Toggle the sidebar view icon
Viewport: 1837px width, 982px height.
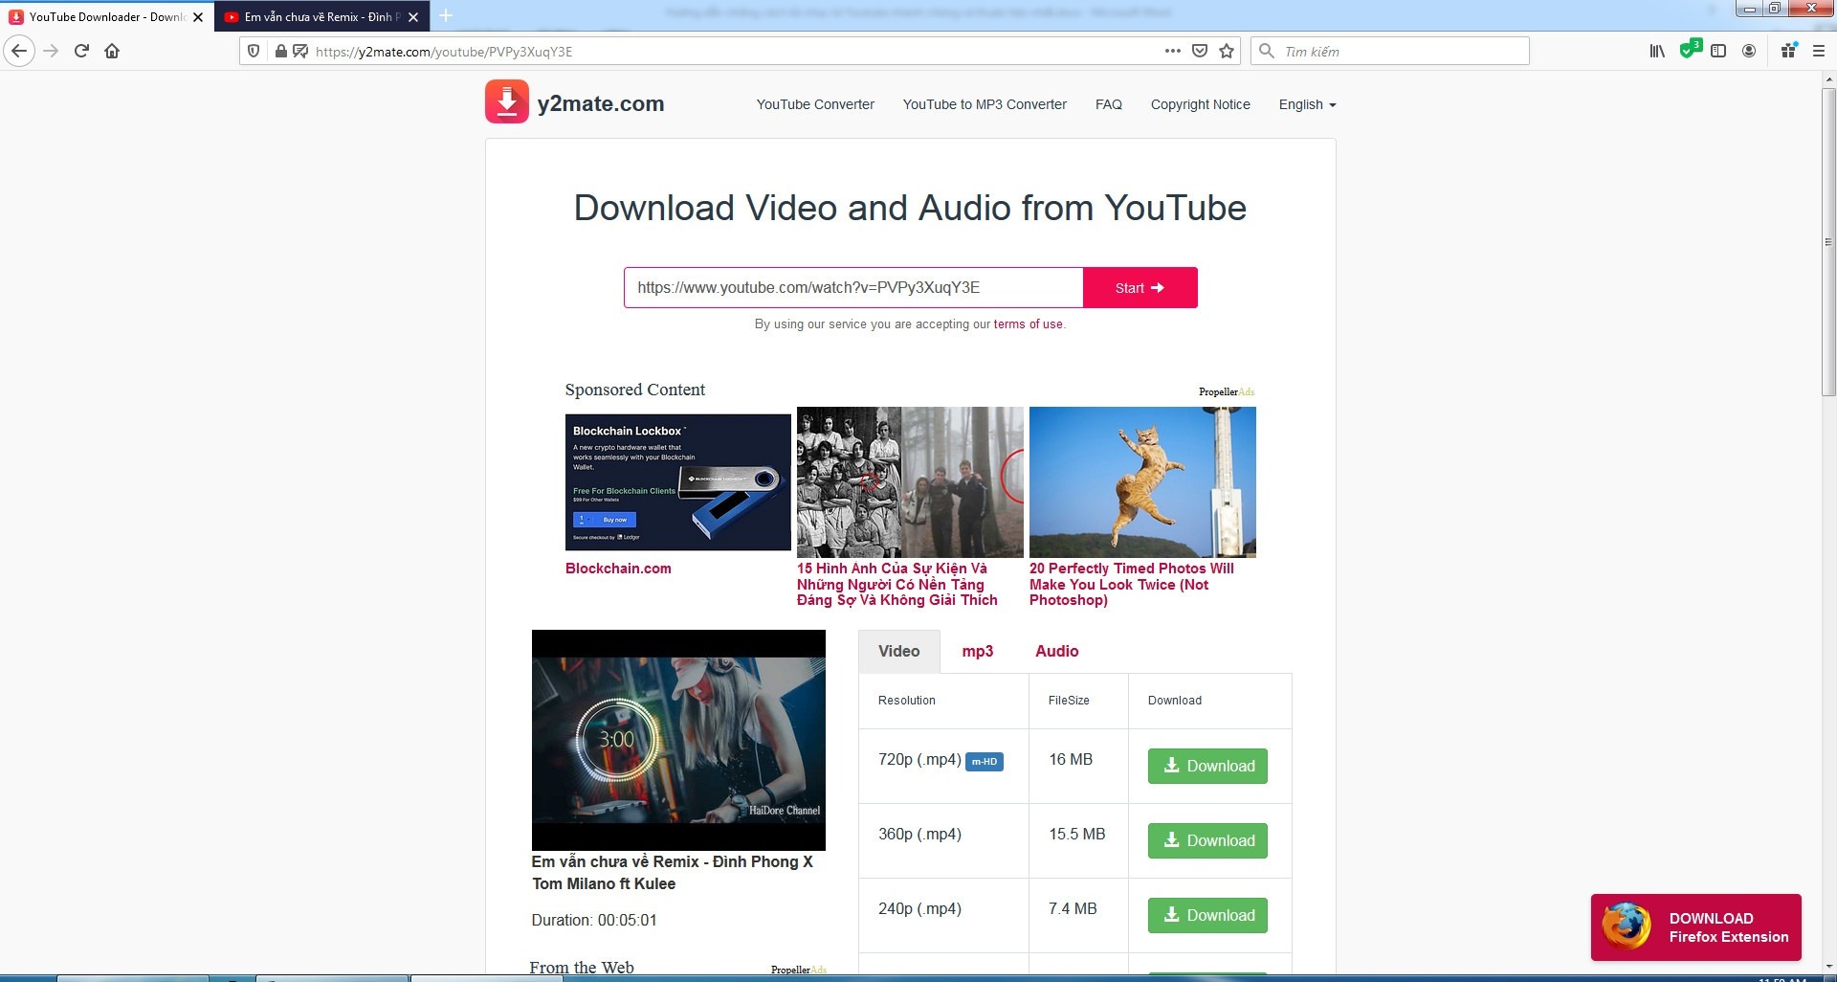click(1718, 51)
